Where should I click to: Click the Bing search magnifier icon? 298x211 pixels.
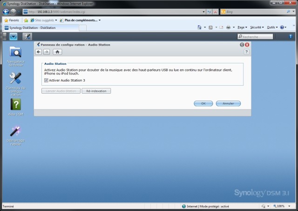click(289, 12)
